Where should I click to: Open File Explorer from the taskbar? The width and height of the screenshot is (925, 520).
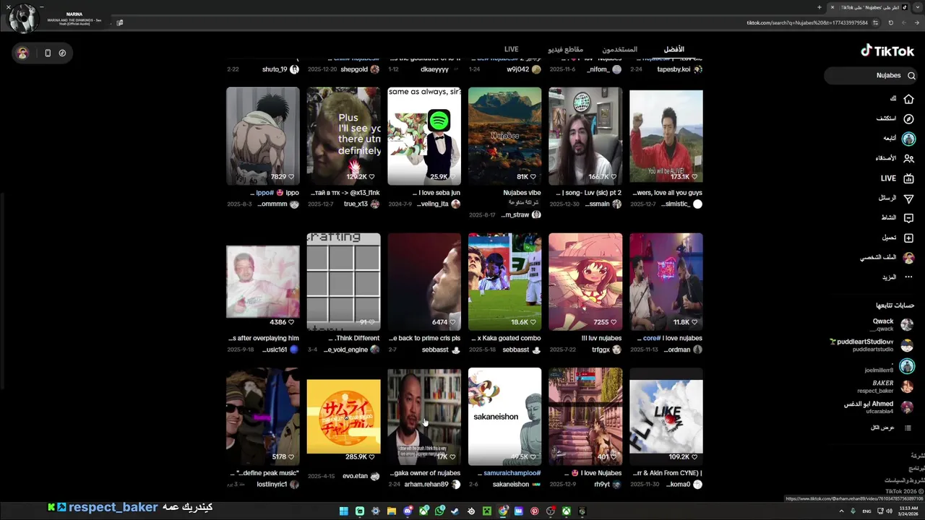[392, 511]
